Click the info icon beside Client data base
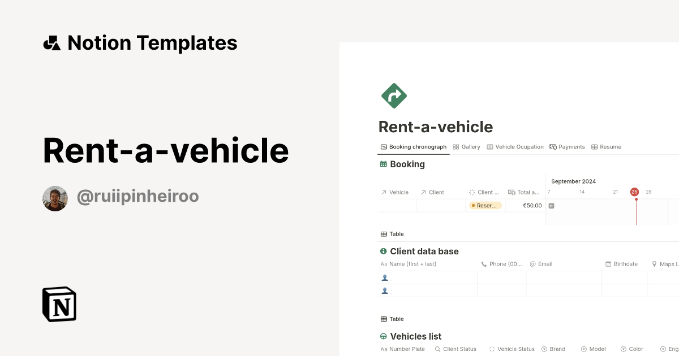The image size is (679, 356). click(x=383, y=251)
